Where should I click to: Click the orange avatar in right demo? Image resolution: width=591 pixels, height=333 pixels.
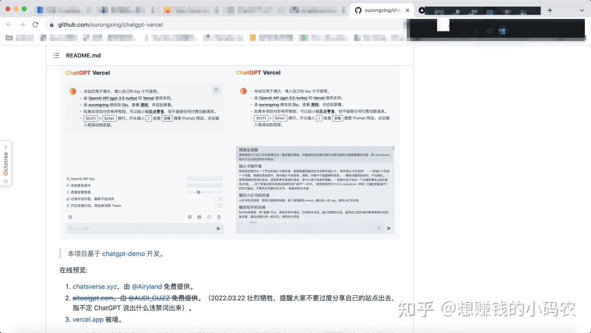tap(243, 91)
